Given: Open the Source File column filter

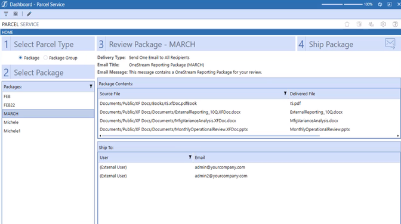Looking at the screenshot, I should coord(285,94).
